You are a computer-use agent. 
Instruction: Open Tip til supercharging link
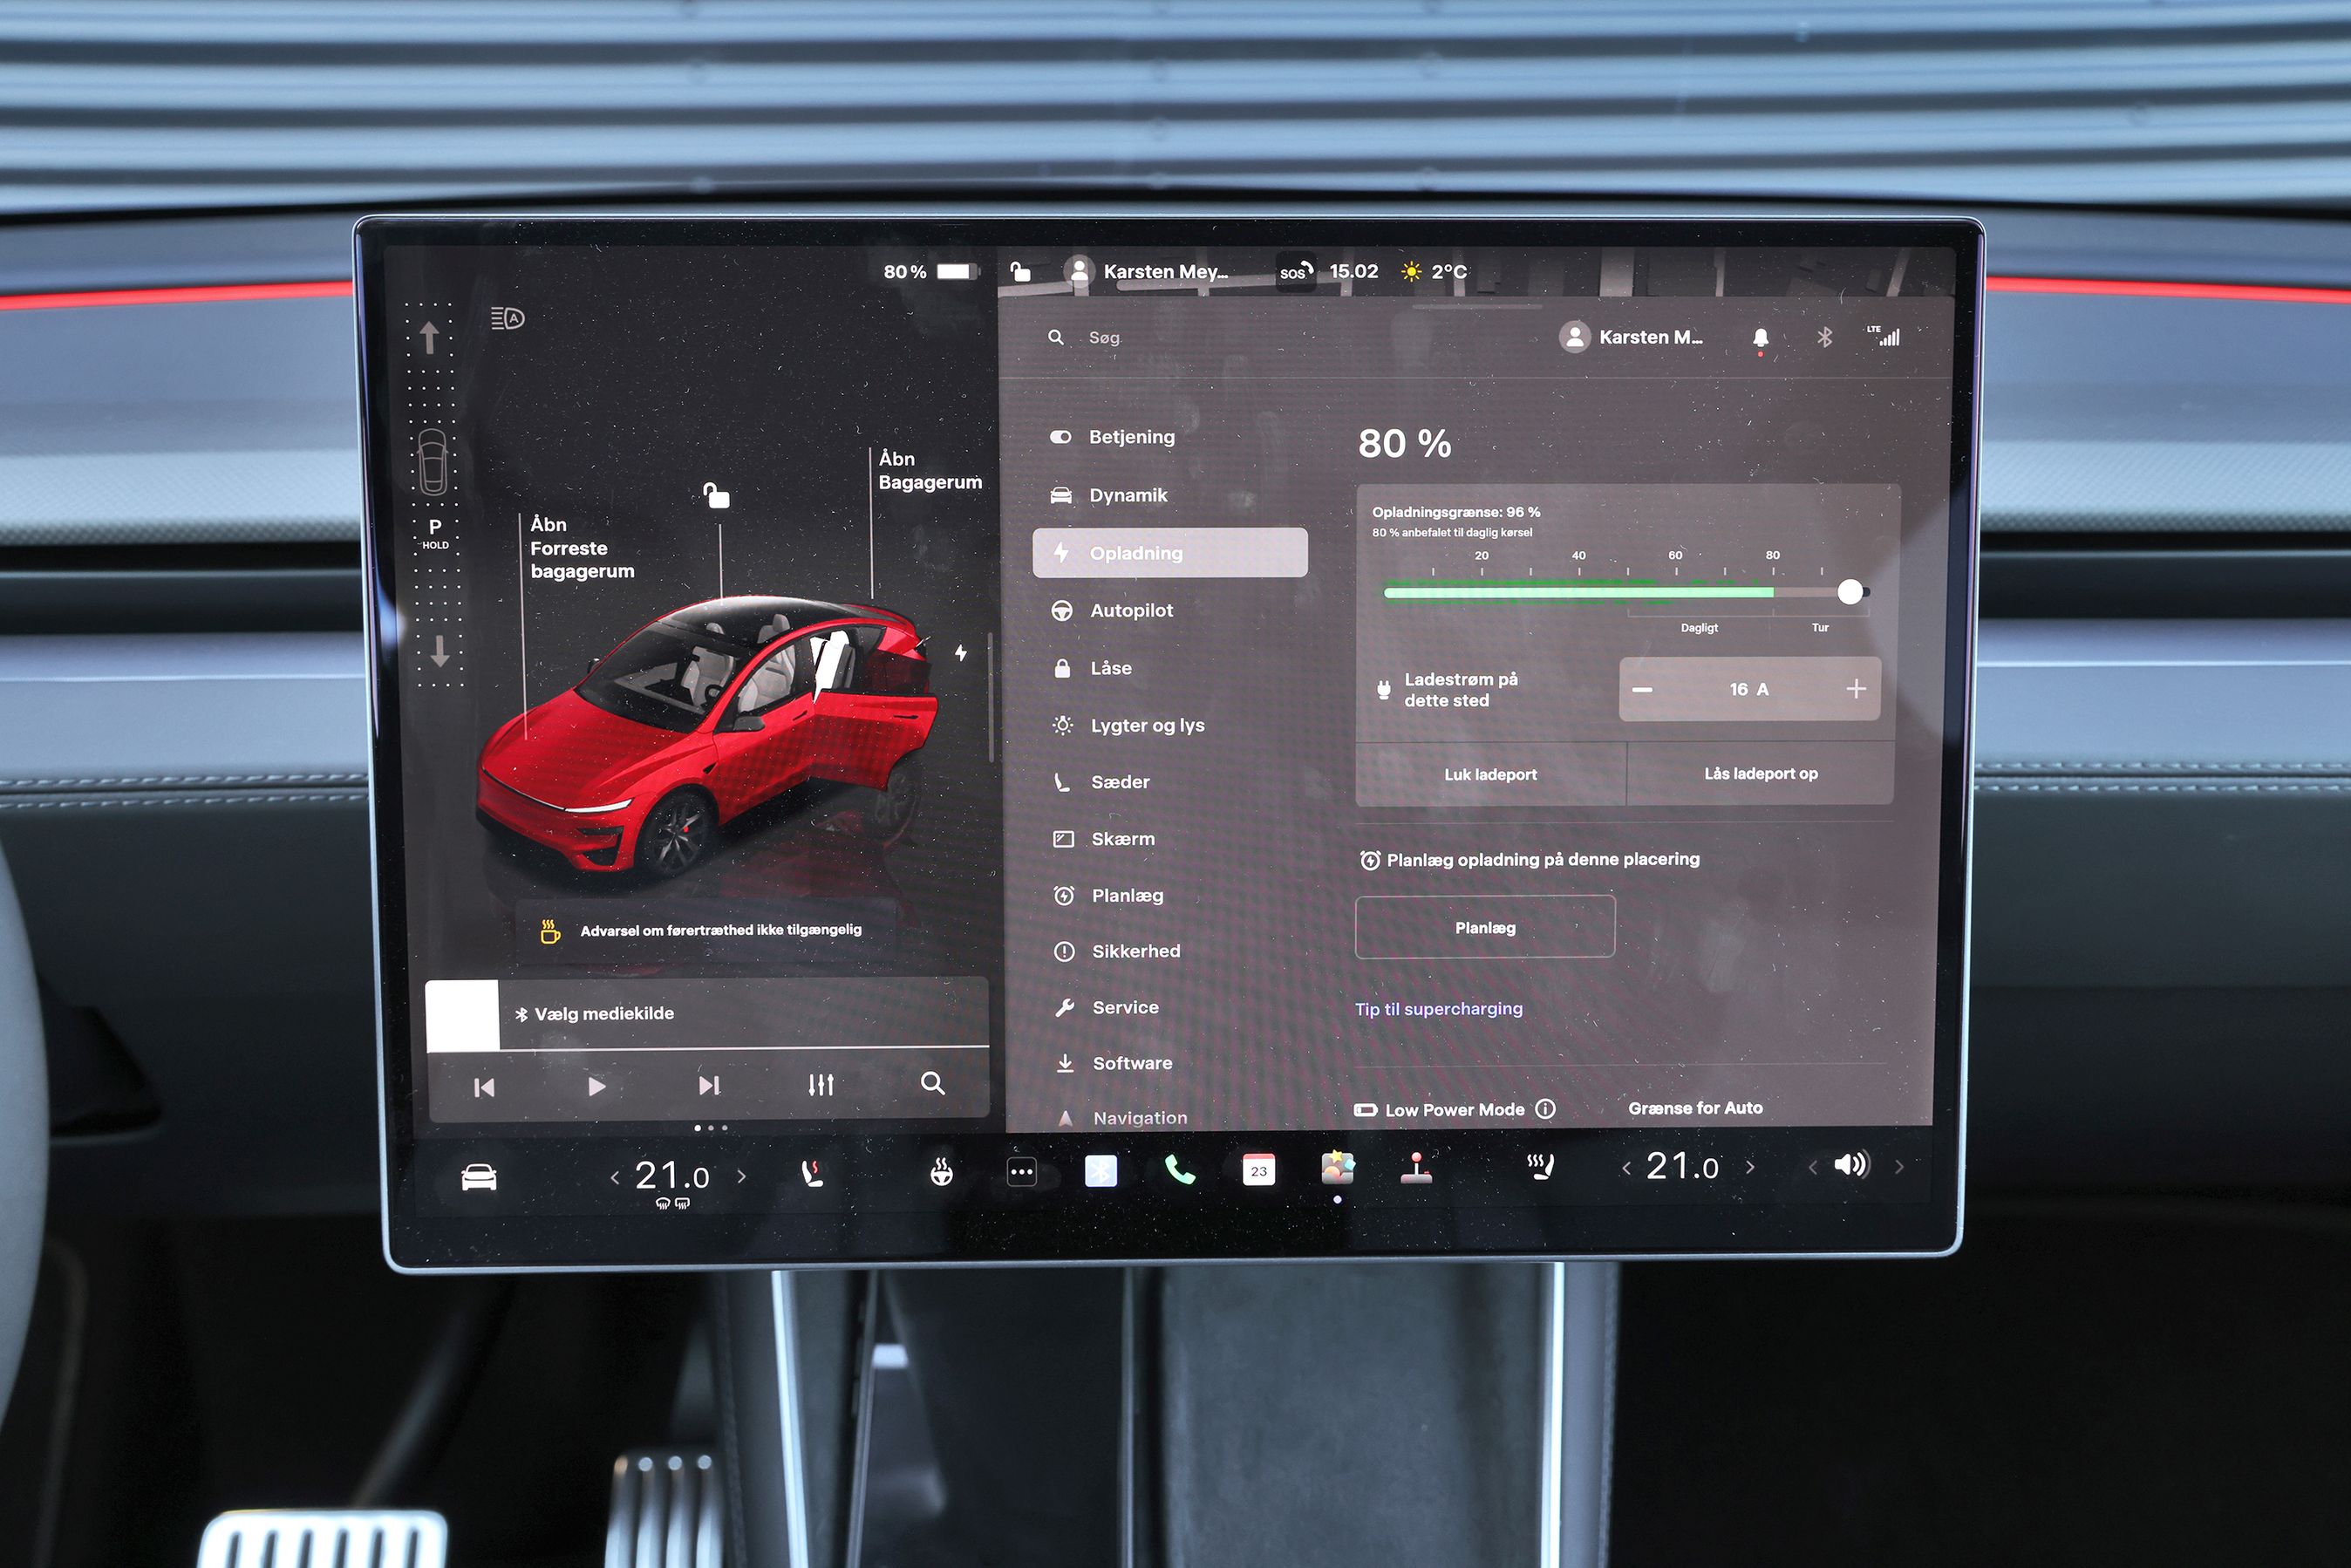pos(1438,1009)
